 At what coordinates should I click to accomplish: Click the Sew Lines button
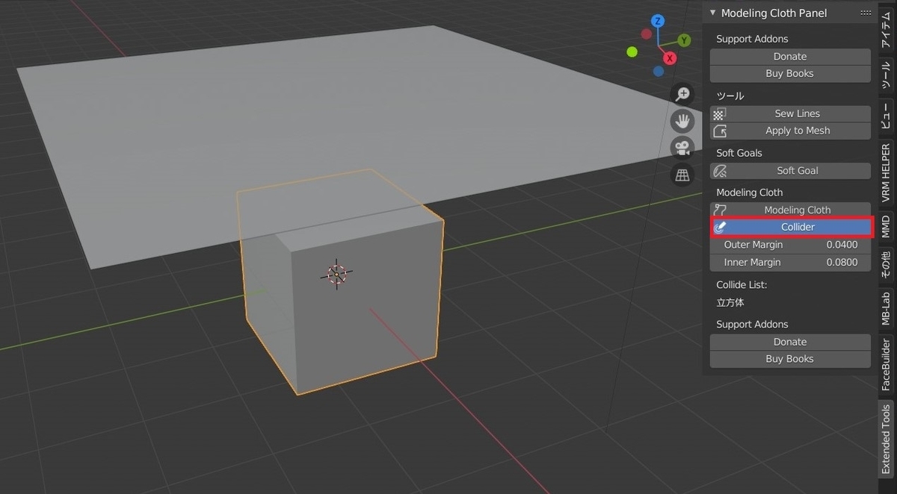click(790, 113)
